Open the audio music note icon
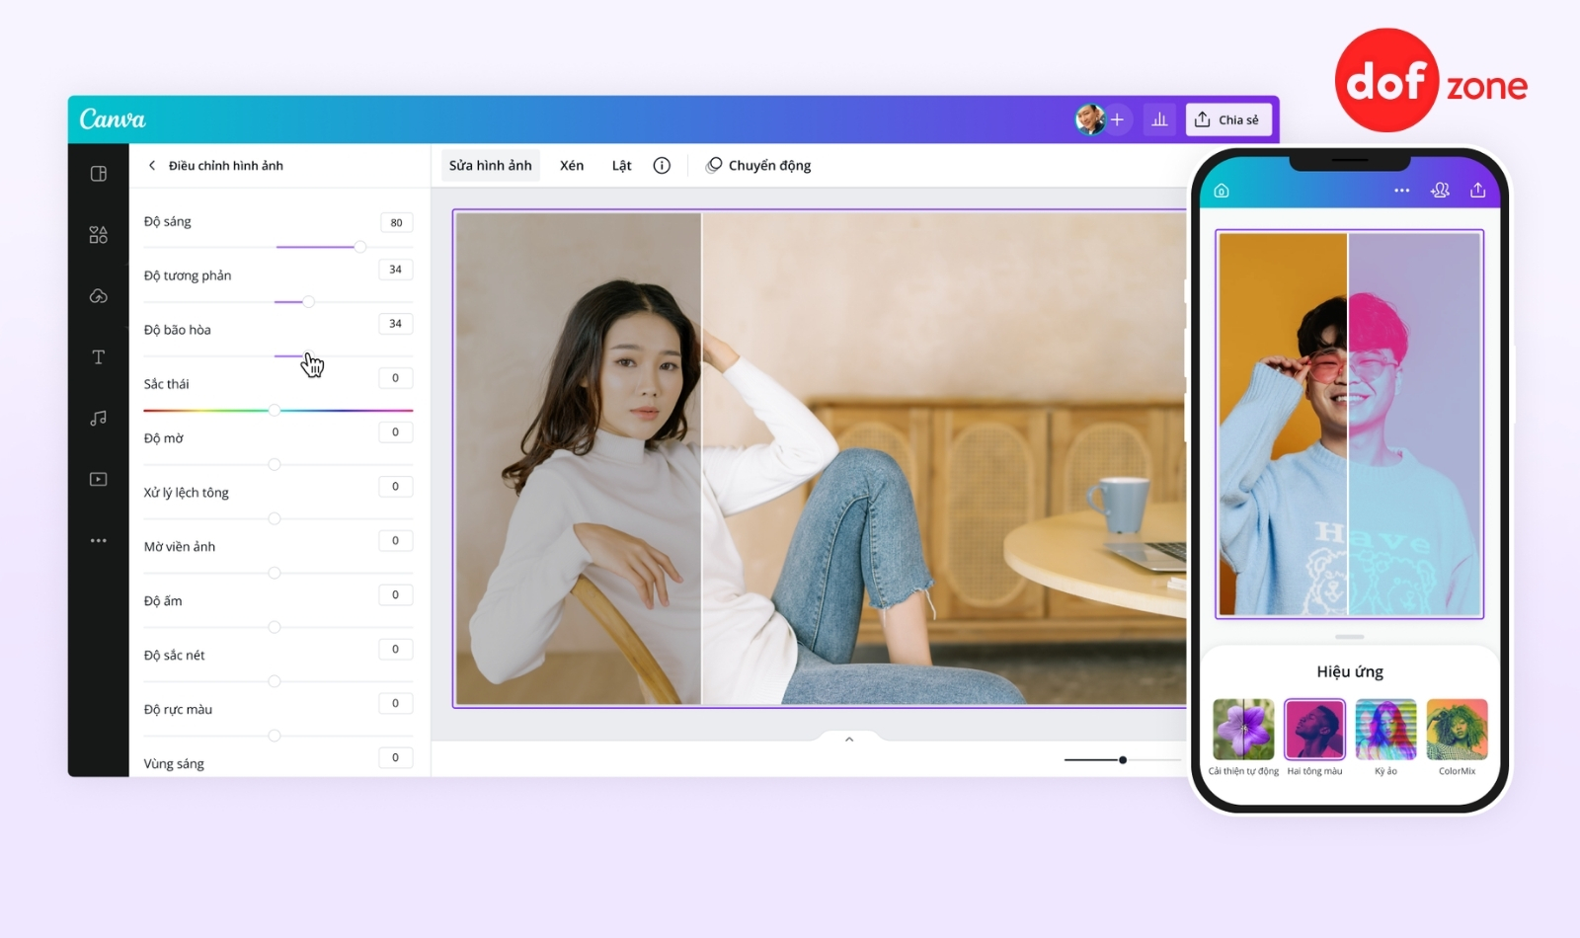 pyautogui.click(x=99, y=419)
